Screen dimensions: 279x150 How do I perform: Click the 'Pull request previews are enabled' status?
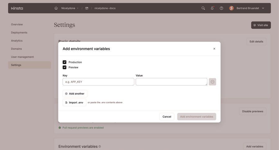coord(81,128)
